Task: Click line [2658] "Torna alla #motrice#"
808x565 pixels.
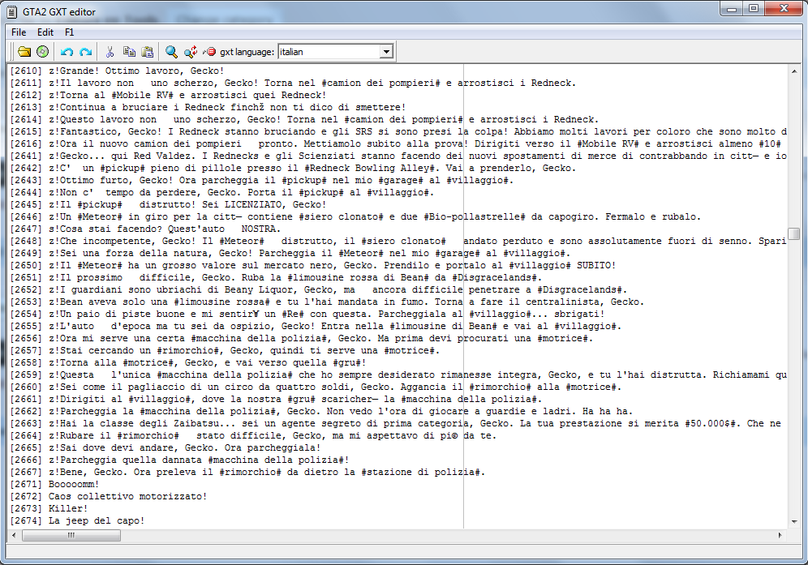Action: [x=187, y=362]
